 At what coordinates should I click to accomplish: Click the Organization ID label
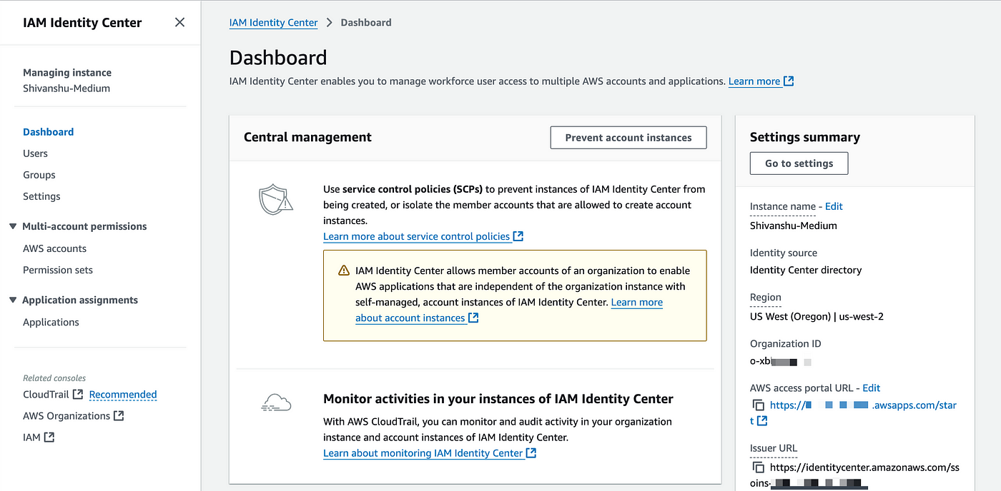[x=785, y=344]
